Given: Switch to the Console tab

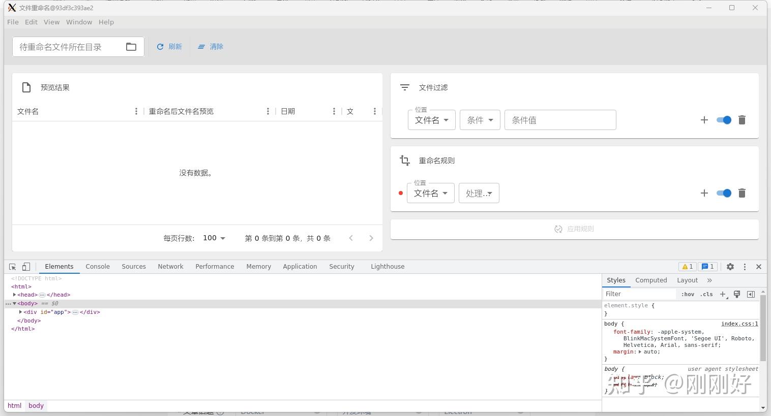Looking at the screenshot, I should (97, 266).
